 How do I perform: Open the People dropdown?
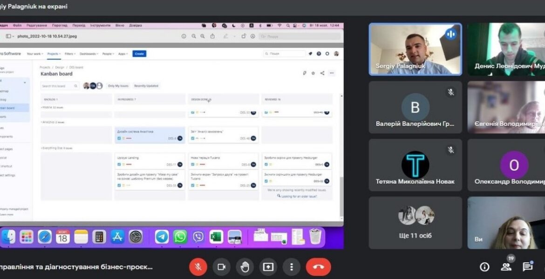click(x=108, y=54)
